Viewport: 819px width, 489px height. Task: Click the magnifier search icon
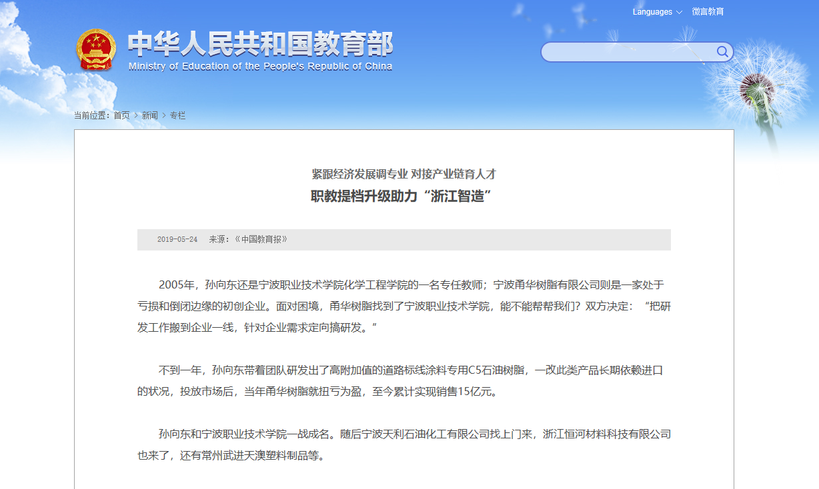[x=722, y=52]
